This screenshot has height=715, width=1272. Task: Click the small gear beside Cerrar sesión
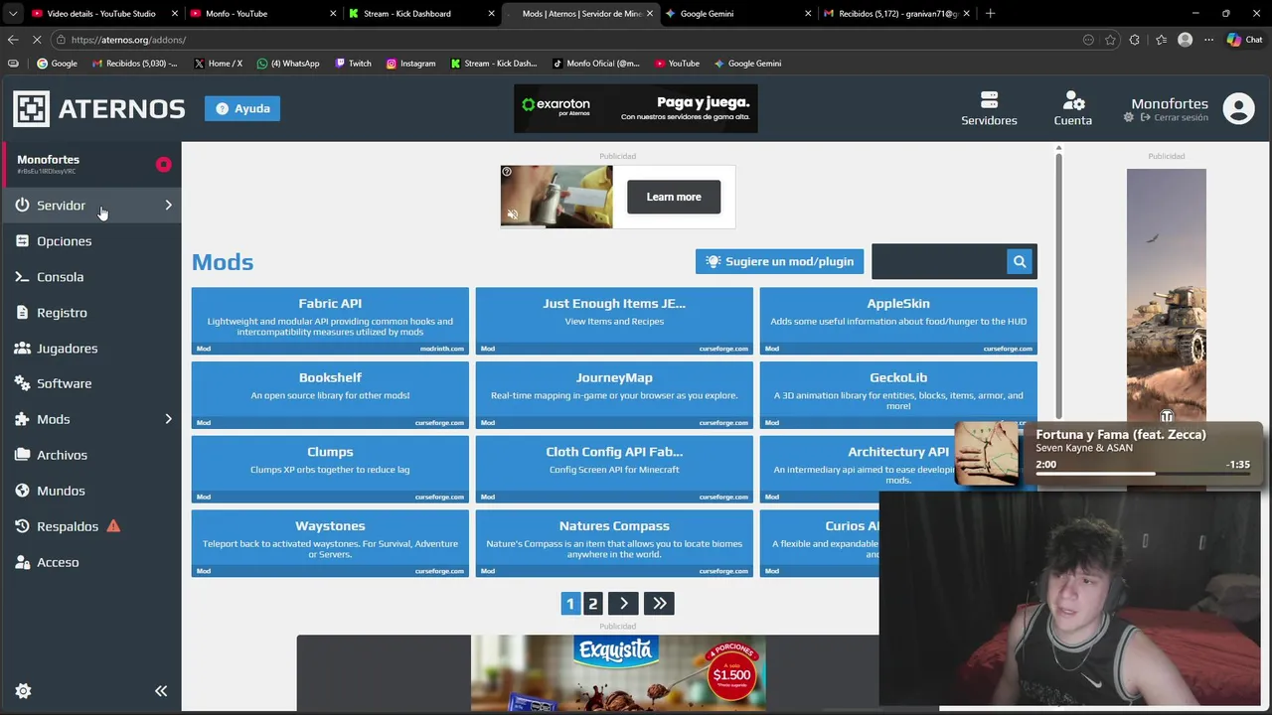coord(1129,117)
